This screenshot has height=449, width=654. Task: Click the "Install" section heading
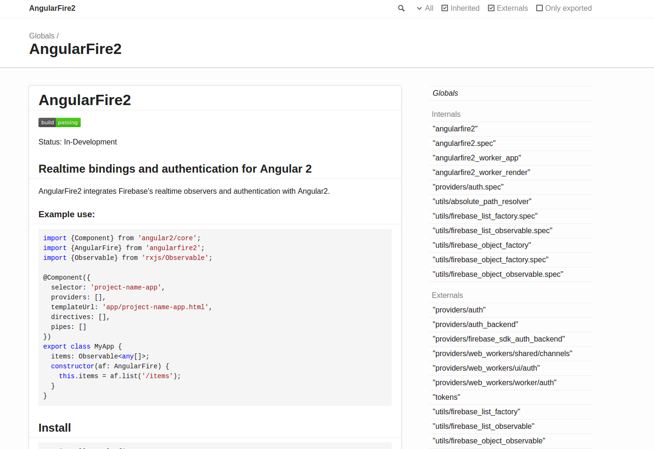54,428
